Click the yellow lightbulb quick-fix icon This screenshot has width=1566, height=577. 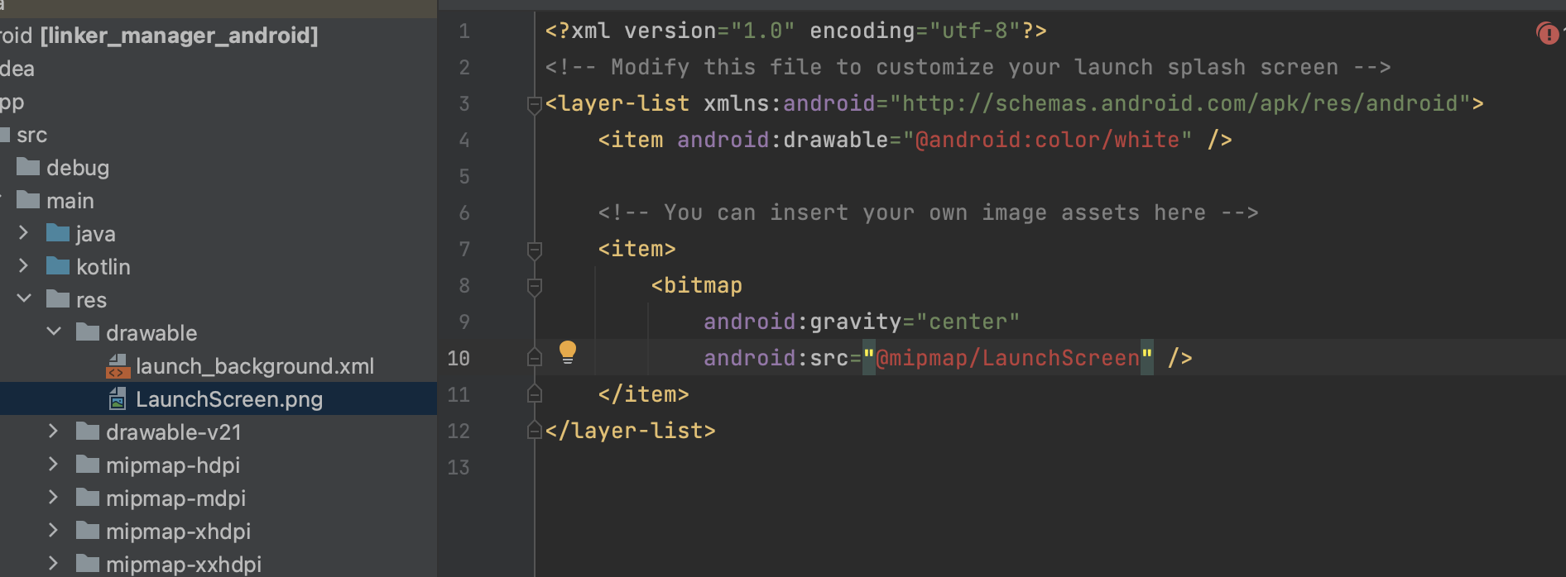click(x=567, y=352)
